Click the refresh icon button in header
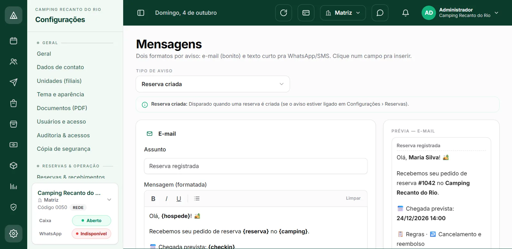 pyautogui.click(x=284, y=13)
